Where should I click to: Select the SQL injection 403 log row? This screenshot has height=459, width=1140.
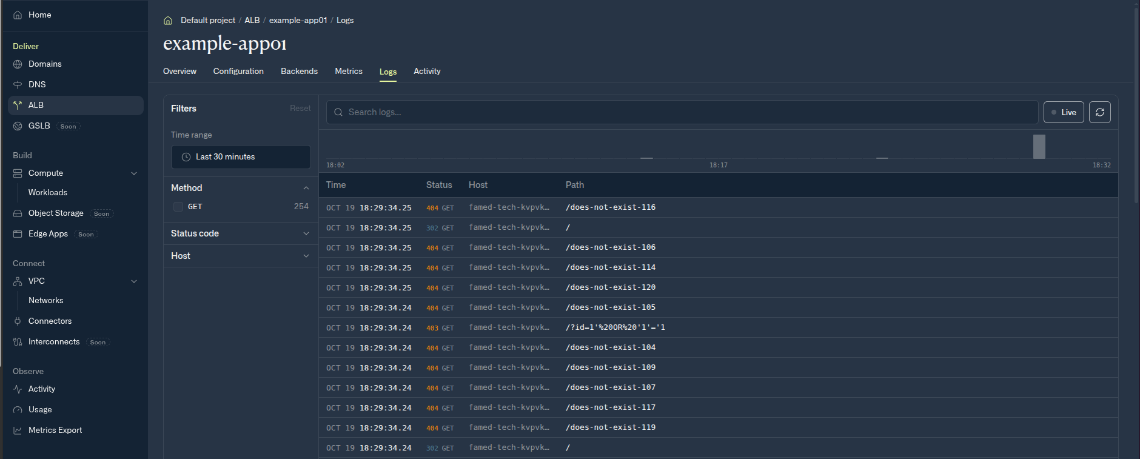pyautogui.click(x=719, y=327)
